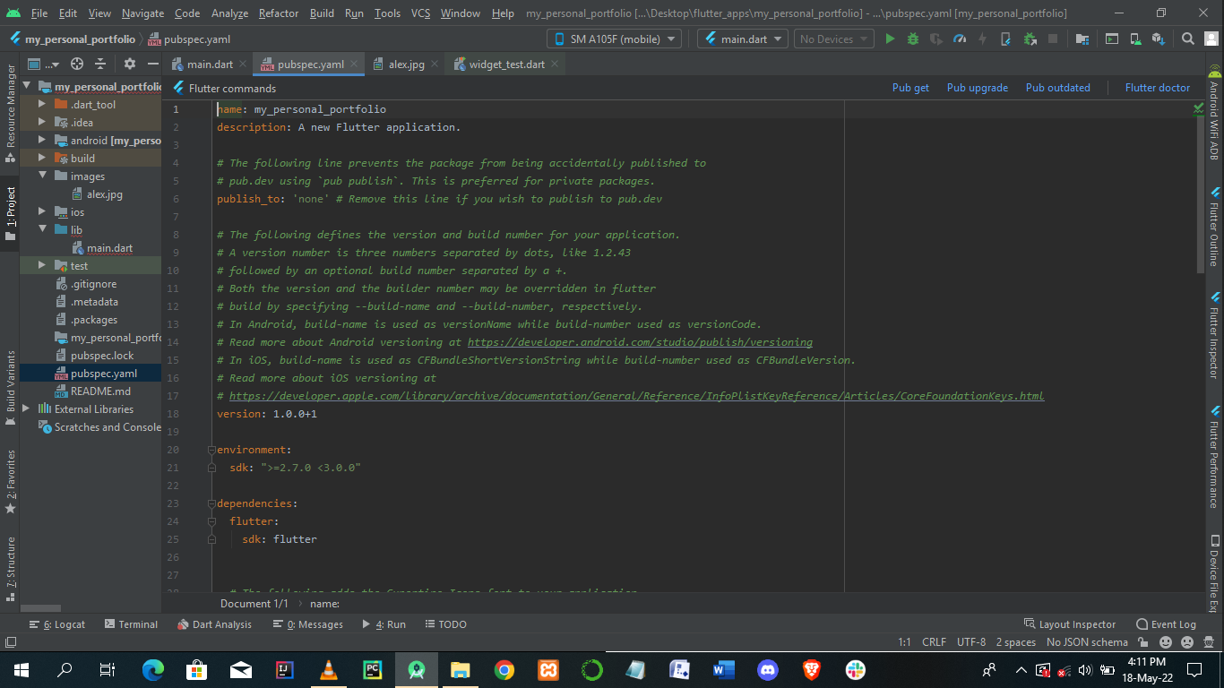Open the Android WiFi ADB side panel

click(1214, 115)
